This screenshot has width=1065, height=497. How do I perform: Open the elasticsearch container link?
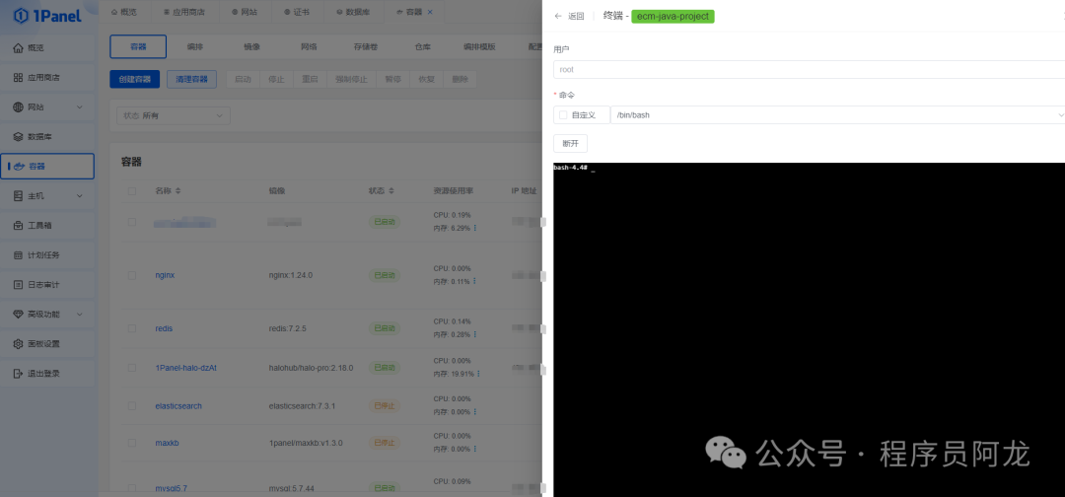point(178,406)
